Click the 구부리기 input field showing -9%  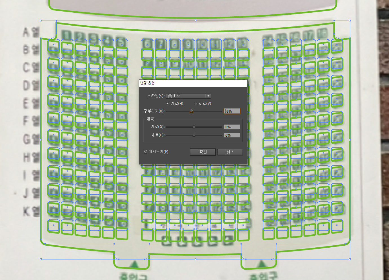(x=232, y=111)
